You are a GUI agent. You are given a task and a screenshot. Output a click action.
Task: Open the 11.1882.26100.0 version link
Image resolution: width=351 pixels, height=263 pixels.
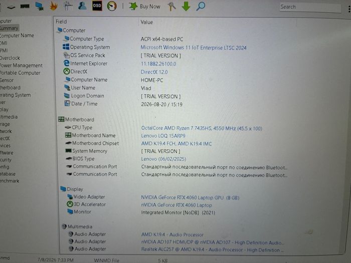point(158,64)
